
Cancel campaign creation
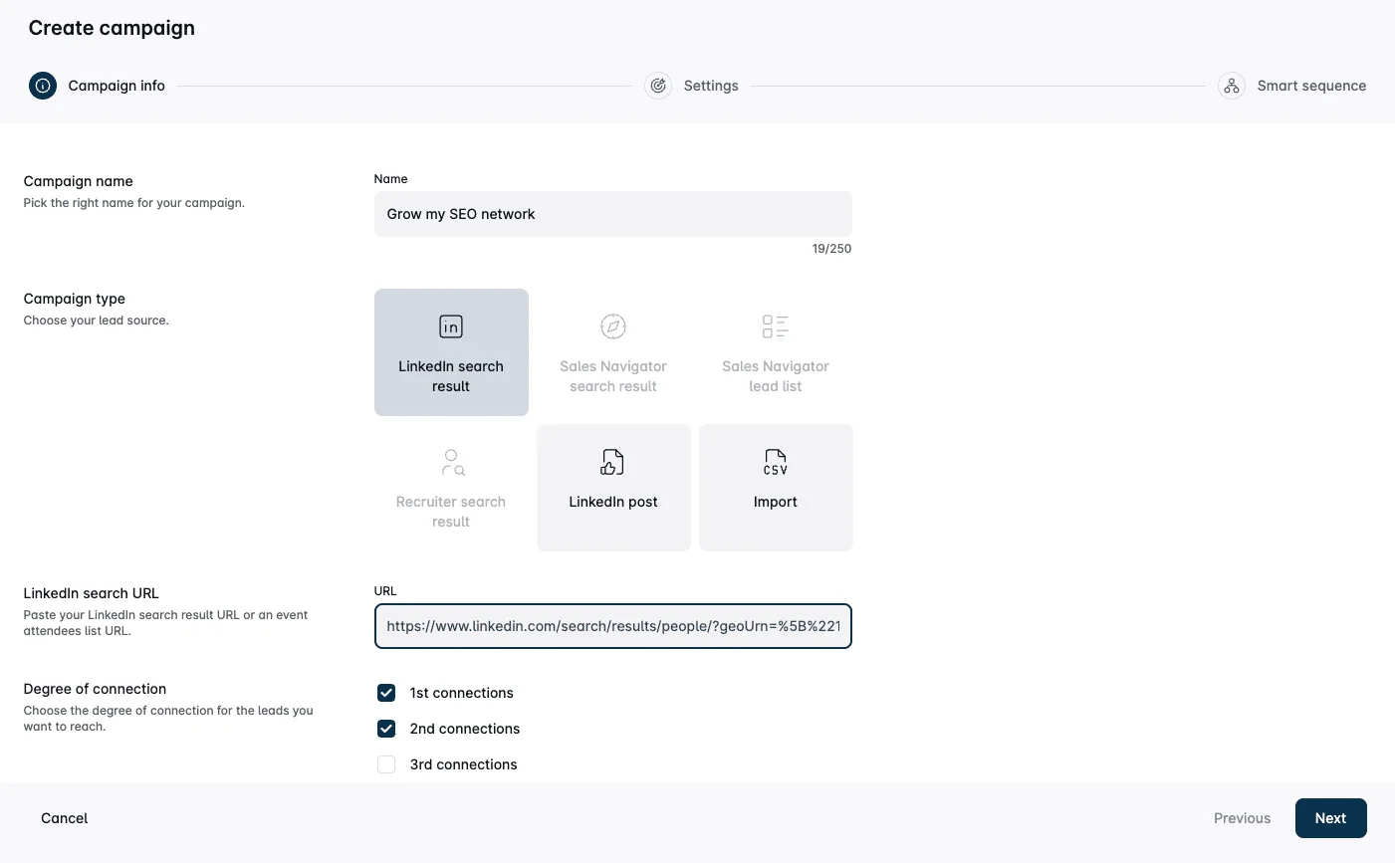click(x=65, y=818)
